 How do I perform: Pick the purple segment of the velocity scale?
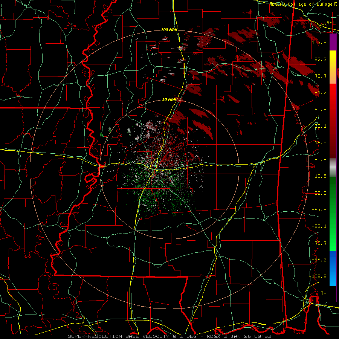point(333,42)
